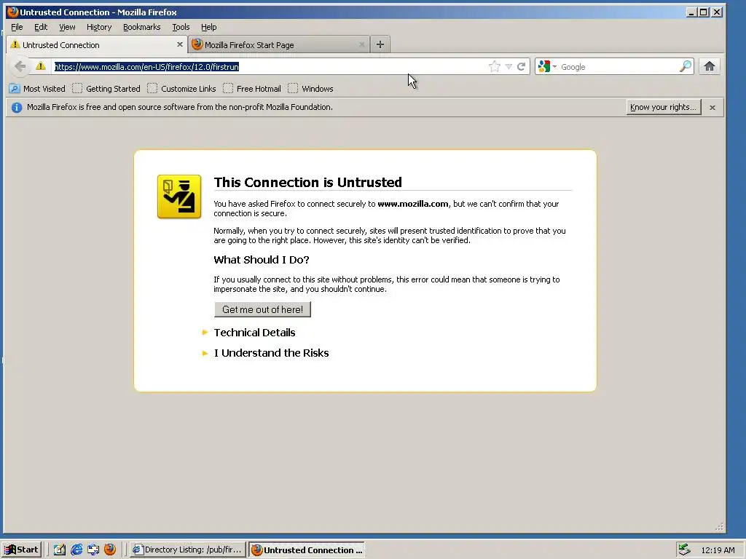Viewport: 746px width, 559px height.
Task: Launch Firefox from quick launch
Action: tap(110, 550)
